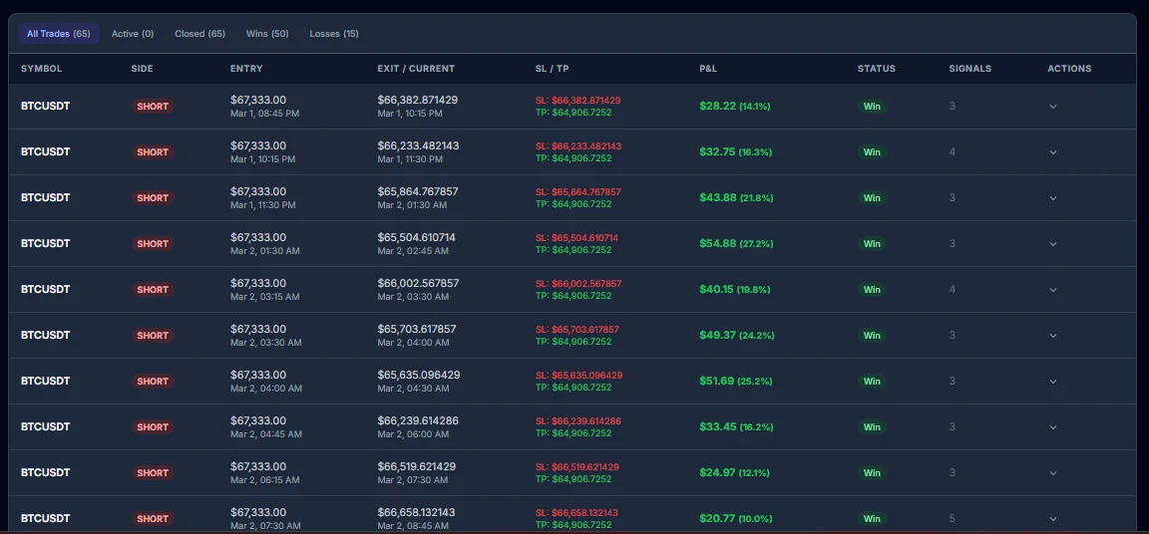This screenshot has width=1149, height=534.
Task: Click entry time Mar 1, 11:30 PM
Action: pos(263,205)
